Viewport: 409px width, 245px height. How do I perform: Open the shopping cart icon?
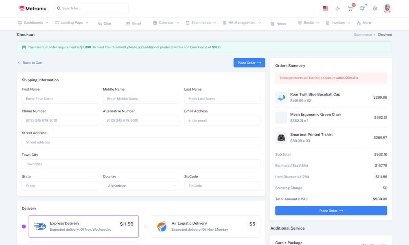point(350,9)
